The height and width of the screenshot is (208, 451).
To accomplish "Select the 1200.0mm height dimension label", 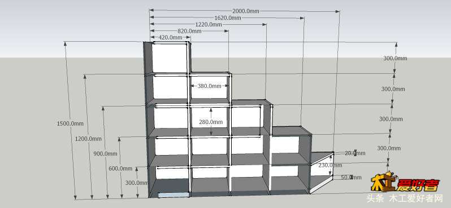I will tap(88, 139).
